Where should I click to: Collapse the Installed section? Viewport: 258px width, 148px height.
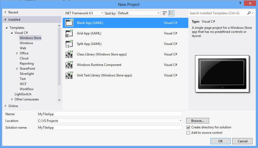coord(5,19)
